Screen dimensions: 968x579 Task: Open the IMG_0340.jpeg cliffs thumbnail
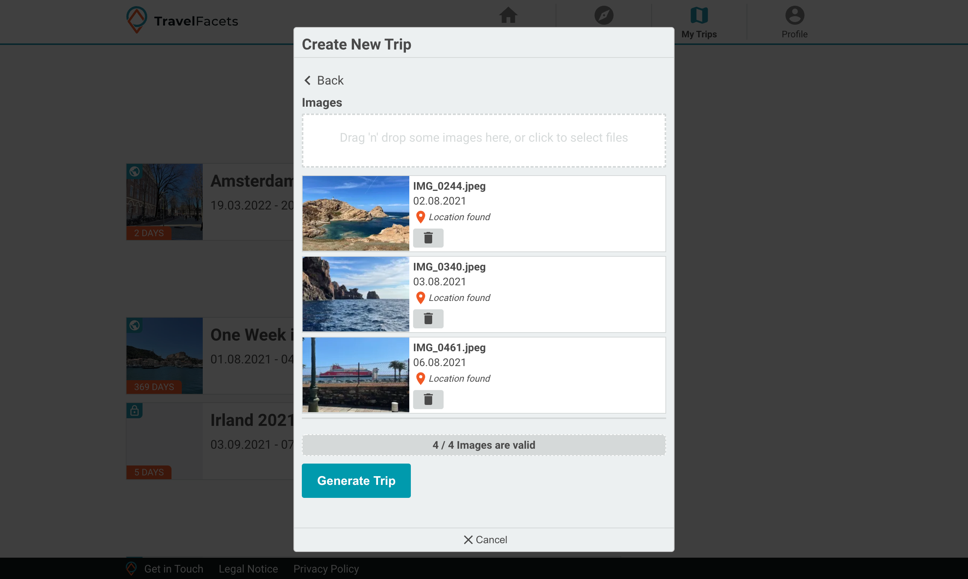tap(356, 294)
